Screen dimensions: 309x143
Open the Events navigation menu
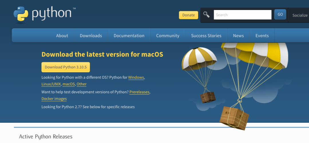pyautogui.click(x=262, y=36)
